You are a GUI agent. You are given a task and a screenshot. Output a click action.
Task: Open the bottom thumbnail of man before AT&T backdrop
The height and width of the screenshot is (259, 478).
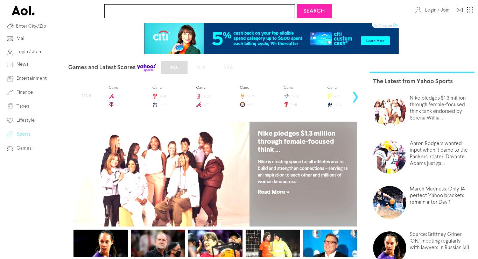coord(330,244)
